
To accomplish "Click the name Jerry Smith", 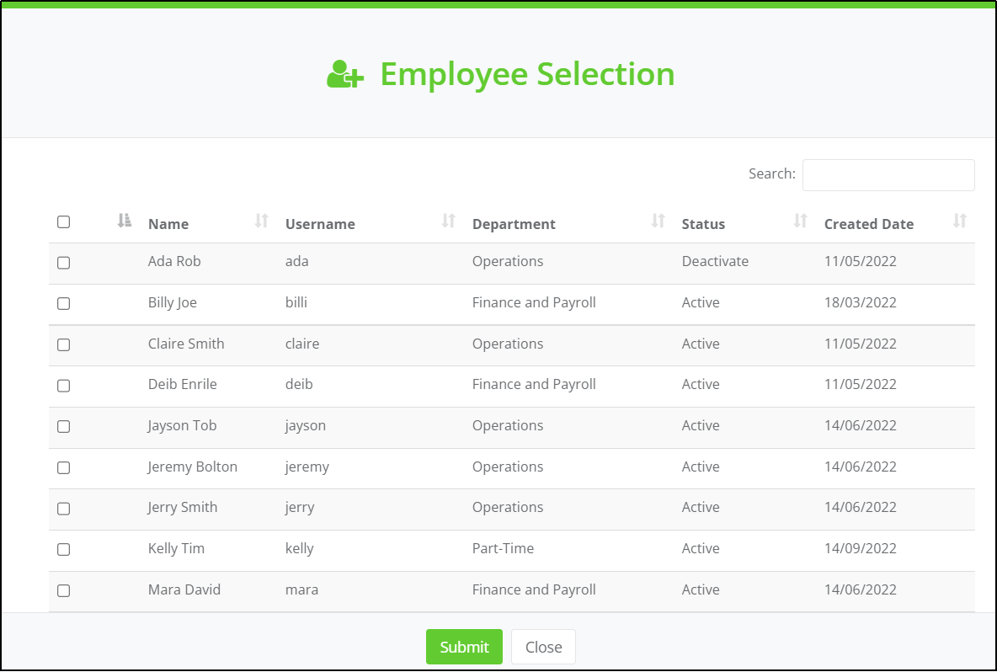I will 183,507.
